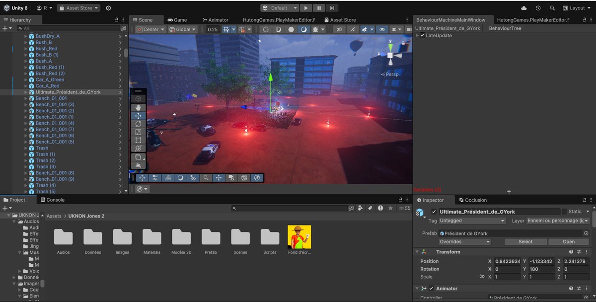Collapse the Transform component
The height and width of the screenshot is (302, 596).
(x=417, y=252)
